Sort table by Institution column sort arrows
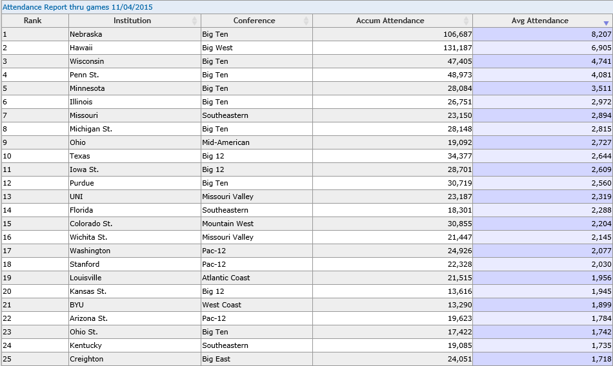The width and height of the screenshot is (613, 366). tap(194, 21)
